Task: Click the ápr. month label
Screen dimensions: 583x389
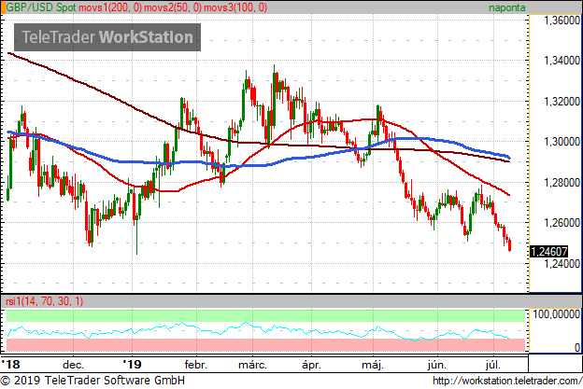Action: [x=311, y=365]
